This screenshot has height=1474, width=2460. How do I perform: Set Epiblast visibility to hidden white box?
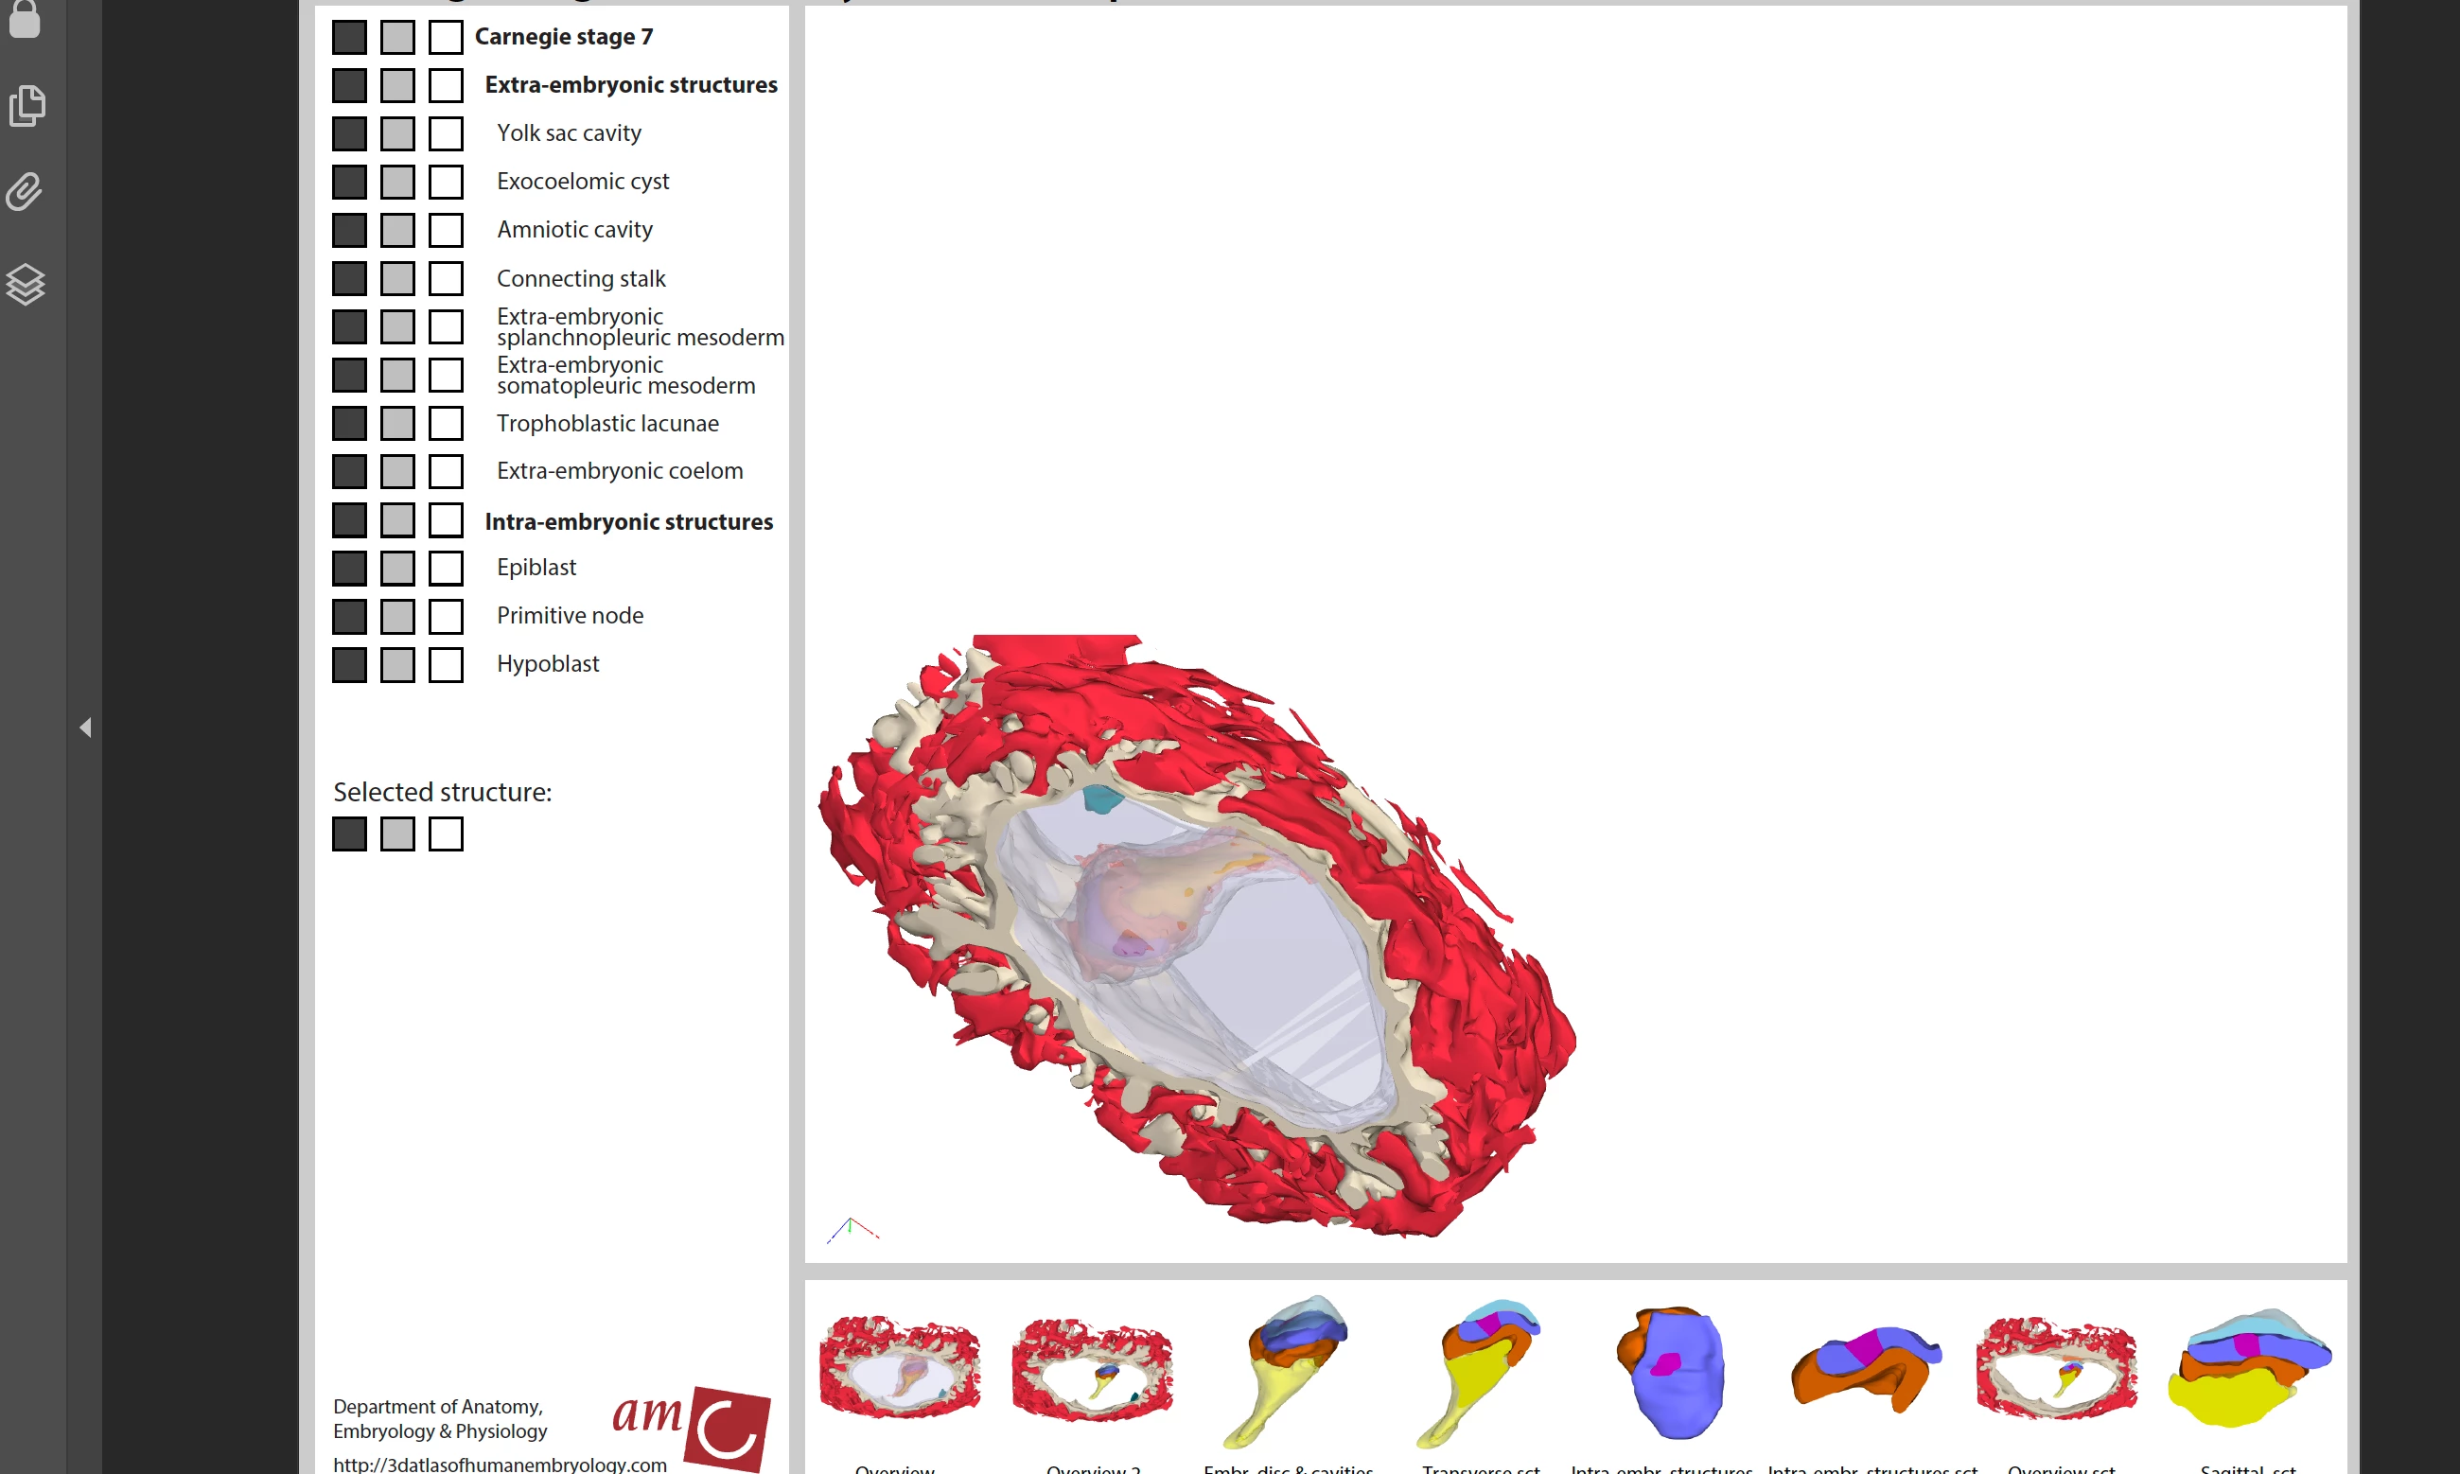coord(446,569)
